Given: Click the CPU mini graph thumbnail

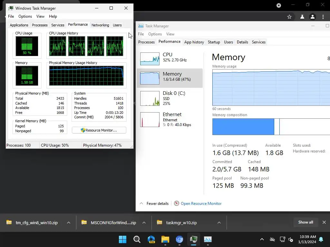Looking at the screenshot, I should click(150, 59).
